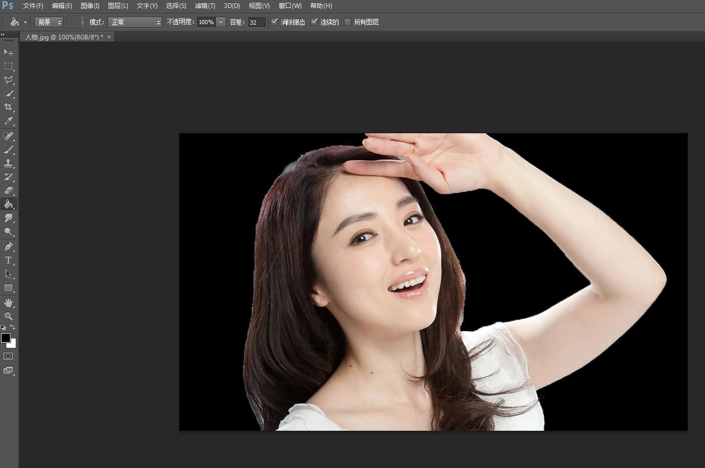Select the Dodge tool

point(8,231)
